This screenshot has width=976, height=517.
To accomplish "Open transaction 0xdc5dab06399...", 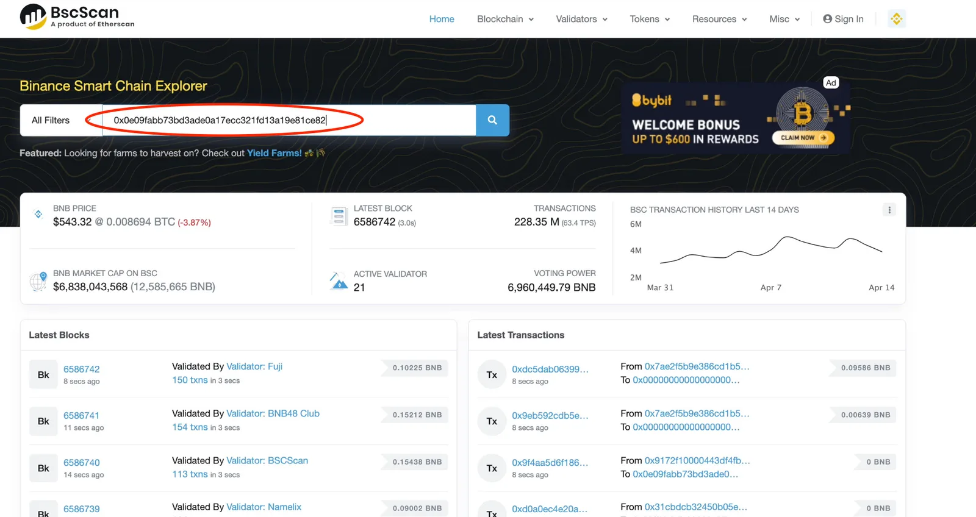I will [x=550, y=369].
